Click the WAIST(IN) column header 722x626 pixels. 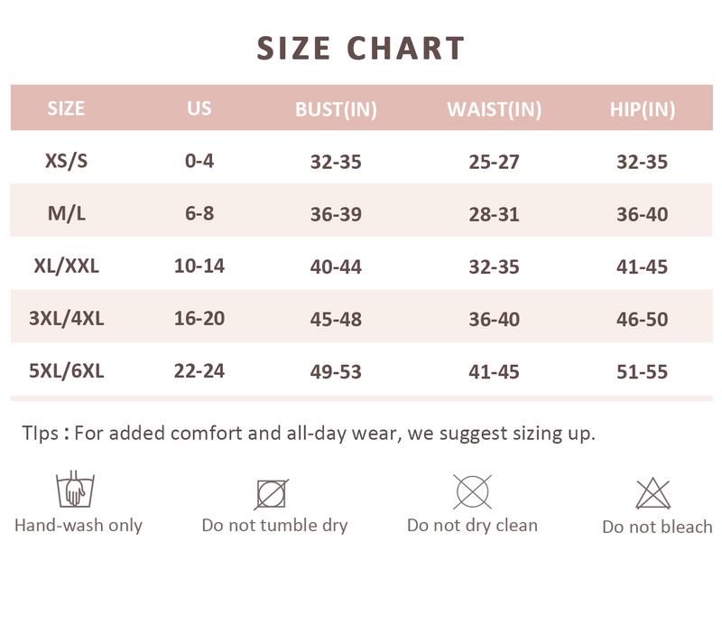pyautogui.click(x=494, y=109)
